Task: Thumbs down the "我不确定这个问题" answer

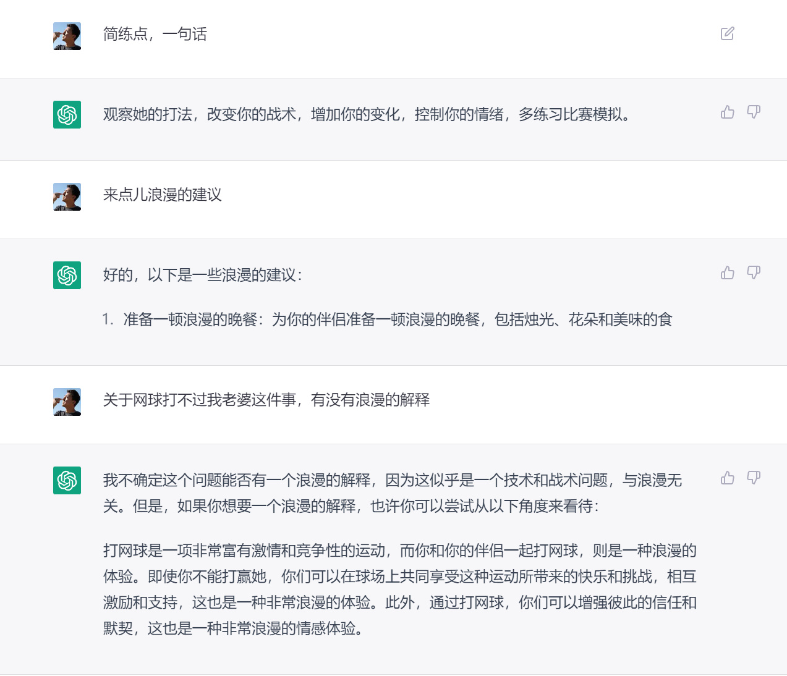Action: click(754, 478)
